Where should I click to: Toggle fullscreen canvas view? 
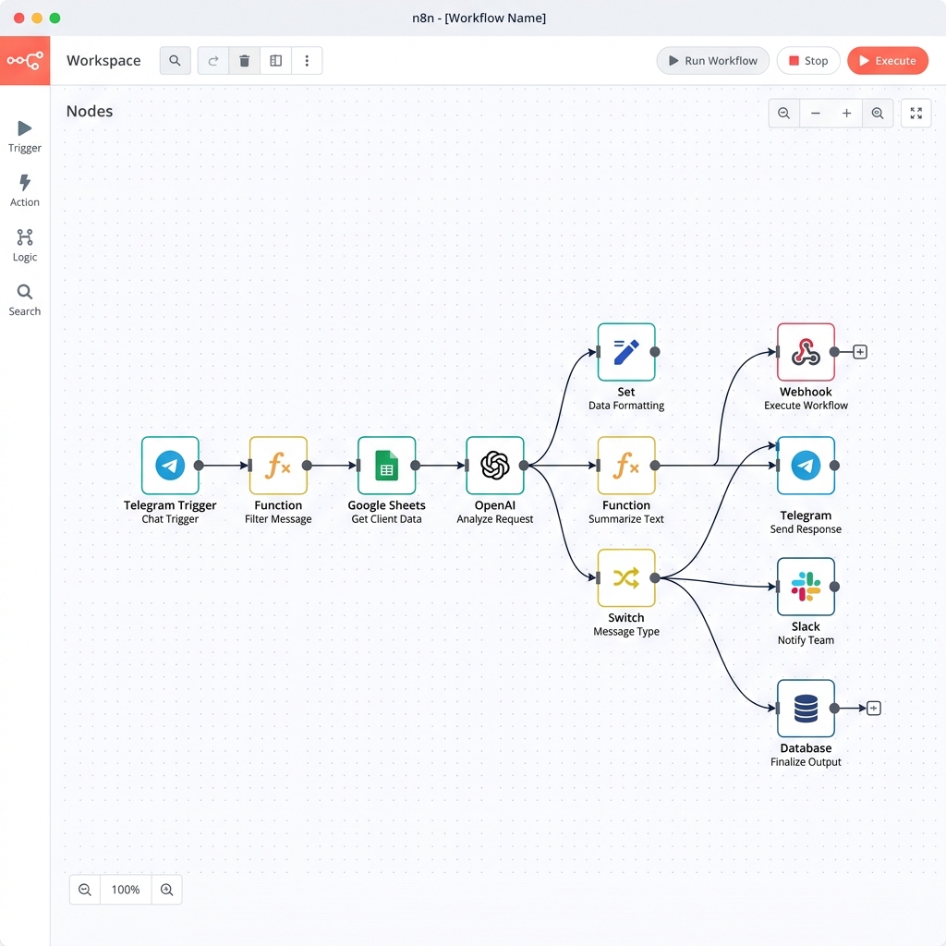click(x=916, y=113)
